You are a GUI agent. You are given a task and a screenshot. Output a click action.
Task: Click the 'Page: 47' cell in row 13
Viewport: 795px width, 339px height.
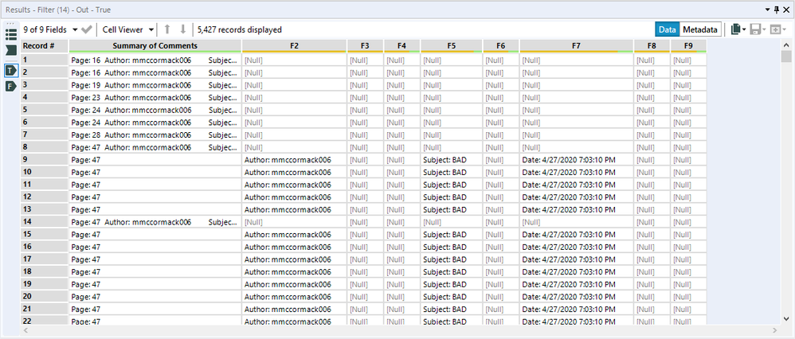(155, 210)
